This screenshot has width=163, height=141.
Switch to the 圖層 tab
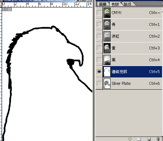[103, 4]
